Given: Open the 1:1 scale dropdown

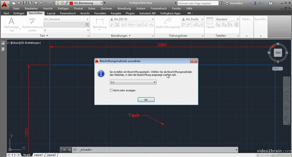Looking at the screenshot, I should coord(133,82).
